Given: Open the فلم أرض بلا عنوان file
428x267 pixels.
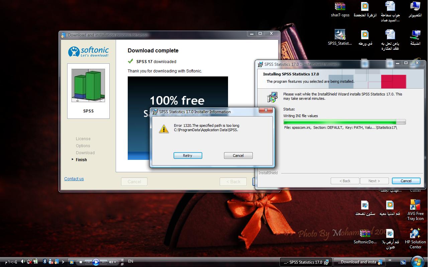Looking at the screenshot, I should (390, 239).
